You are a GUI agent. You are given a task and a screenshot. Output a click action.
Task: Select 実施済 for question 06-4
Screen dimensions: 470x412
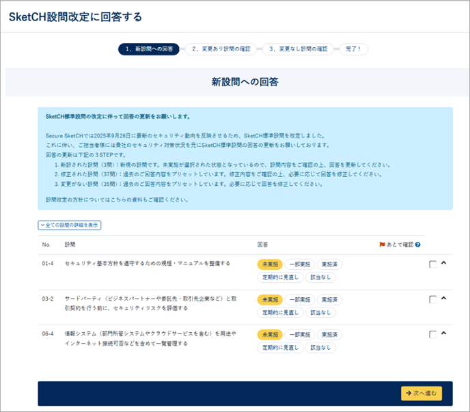point(329,335)
